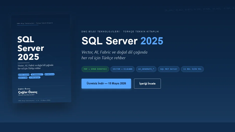
Task: Click the VECTOR + DiskANN pill on book cover
Action: tap(24, 75)
